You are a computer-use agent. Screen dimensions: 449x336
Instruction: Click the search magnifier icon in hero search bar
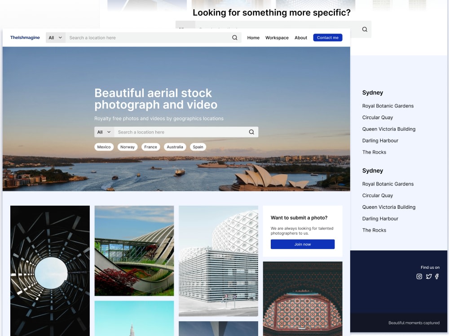coord(251,132)
